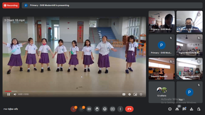Mute the video player volume
The width and height of the screenshot is (205, 115).
(x=15, y=94)
